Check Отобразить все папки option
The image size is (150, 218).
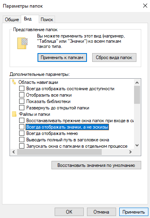(22, 95)
